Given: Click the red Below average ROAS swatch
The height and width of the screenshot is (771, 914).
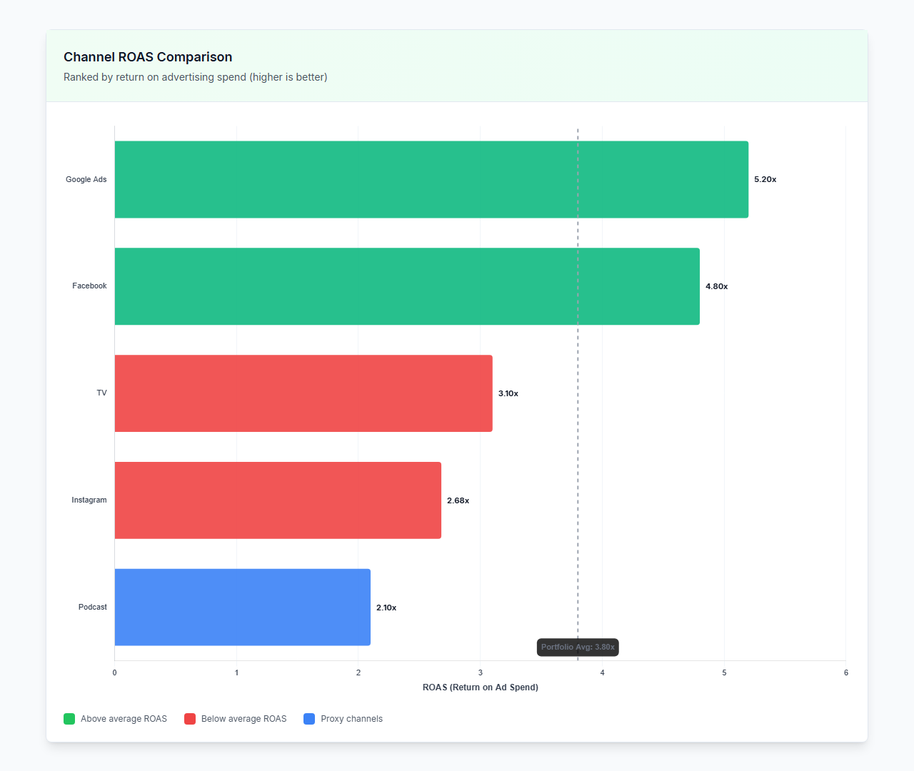Looking at the screenshot, I should [190, 719].
